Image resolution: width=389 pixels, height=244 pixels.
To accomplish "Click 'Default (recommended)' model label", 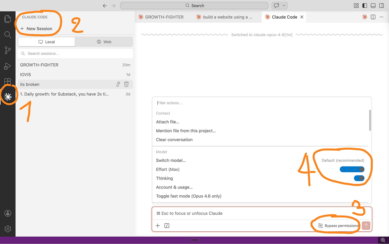I will pos(343,160).
